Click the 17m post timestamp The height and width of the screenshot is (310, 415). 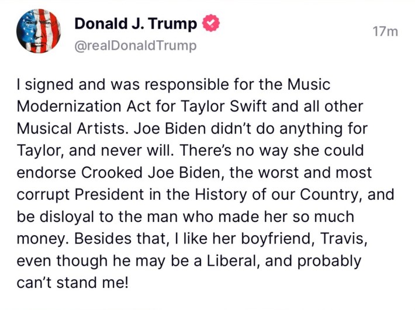coord(385,31)
